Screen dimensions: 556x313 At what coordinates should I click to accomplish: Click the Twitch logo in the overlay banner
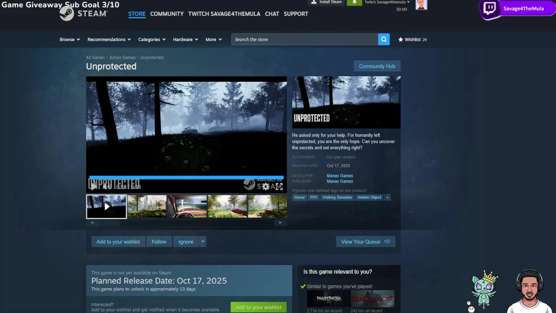490,8
